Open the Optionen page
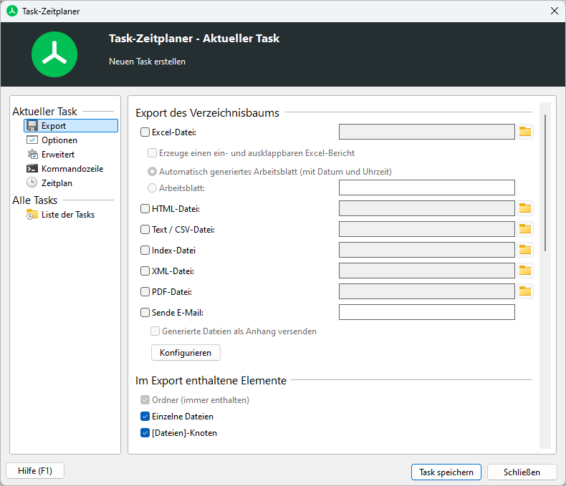 (59, 140)
